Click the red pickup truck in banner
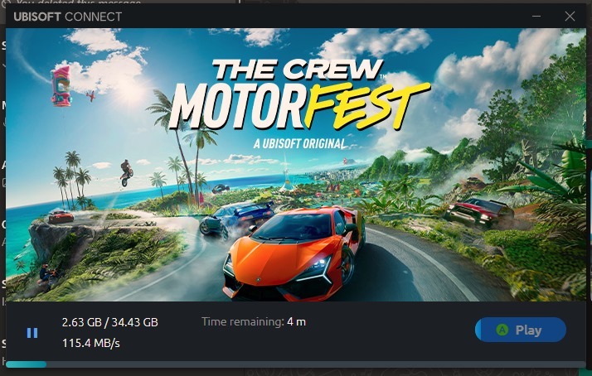592x376 pixels. tap(478, 213)
